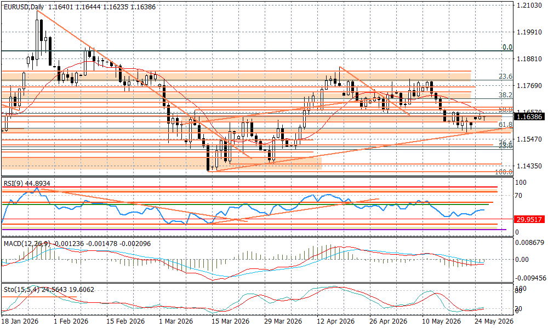Select the current price tag 1.16386
The height and width of the screenshot is (328, 548).
click(x=529, y=117)
